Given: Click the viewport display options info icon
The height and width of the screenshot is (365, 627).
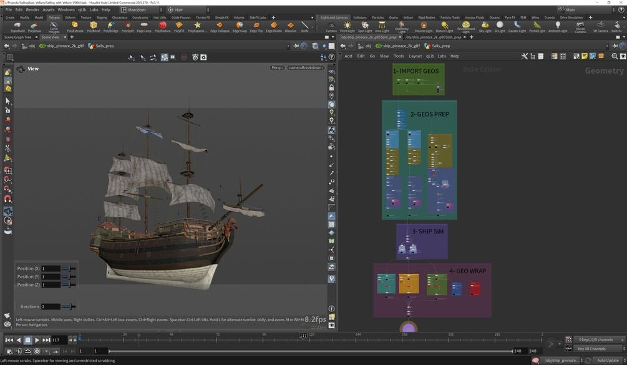Looking at the screenshot, I should [x=331, y=309].
